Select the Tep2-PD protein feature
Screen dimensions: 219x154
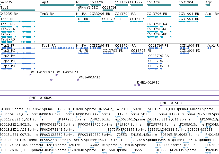(x=18, y=69)
